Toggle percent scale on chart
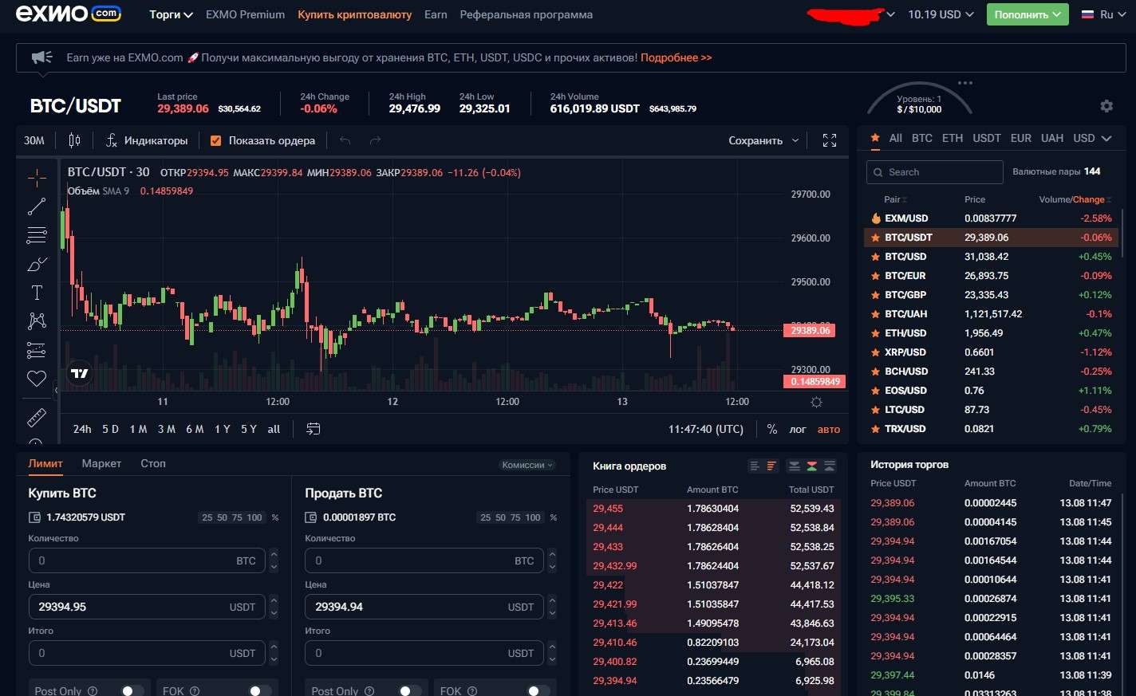Screen dimensions: 1136x696 coord(772,429)
